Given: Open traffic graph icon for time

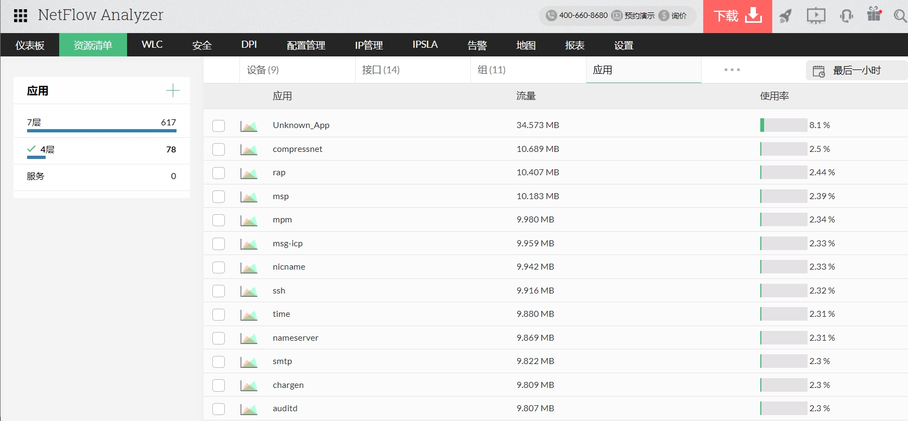Looking at the screenshot, I should coord(249,315).
